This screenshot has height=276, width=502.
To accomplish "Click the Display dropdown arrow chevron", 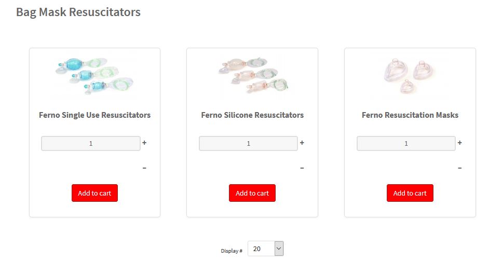I will coord(279,249).
